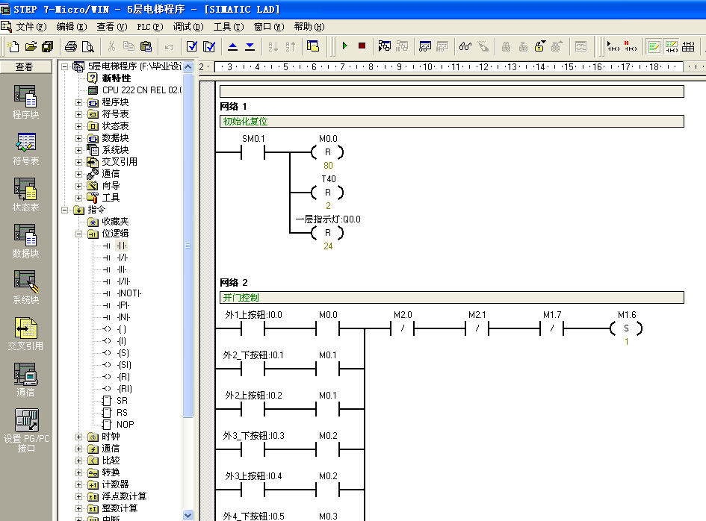Expand the 符号表 tree node

pyautogui.click(x=78, y=114)
